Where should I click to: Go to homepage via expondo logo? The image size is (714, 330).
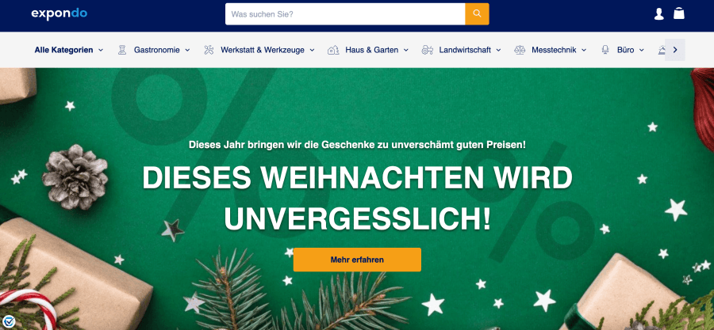(x=59, y=13)
